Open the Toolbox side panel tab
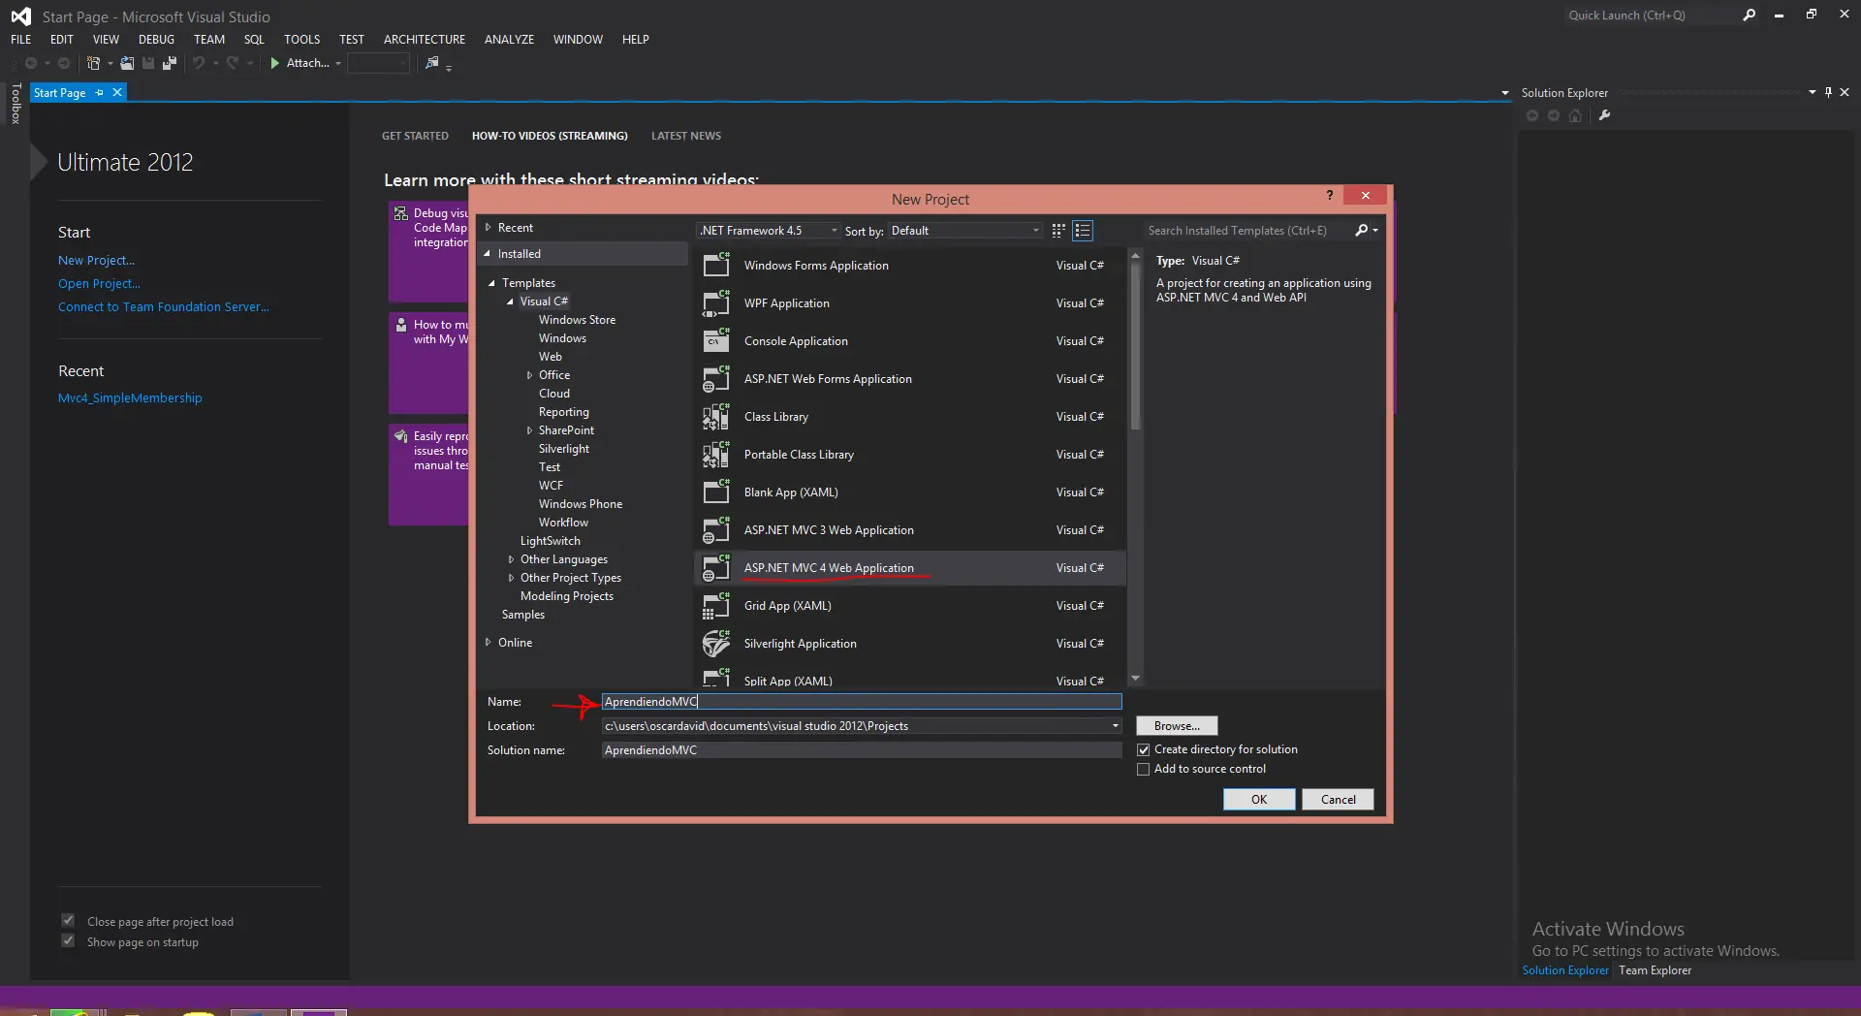 click(16, 104)
